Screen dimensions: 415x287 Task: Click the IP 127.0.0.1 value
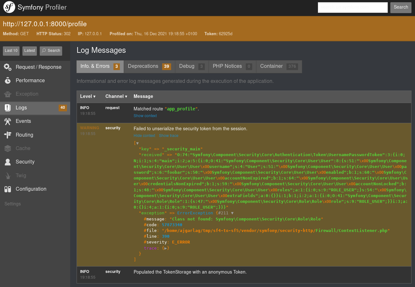tap(93, 34)
